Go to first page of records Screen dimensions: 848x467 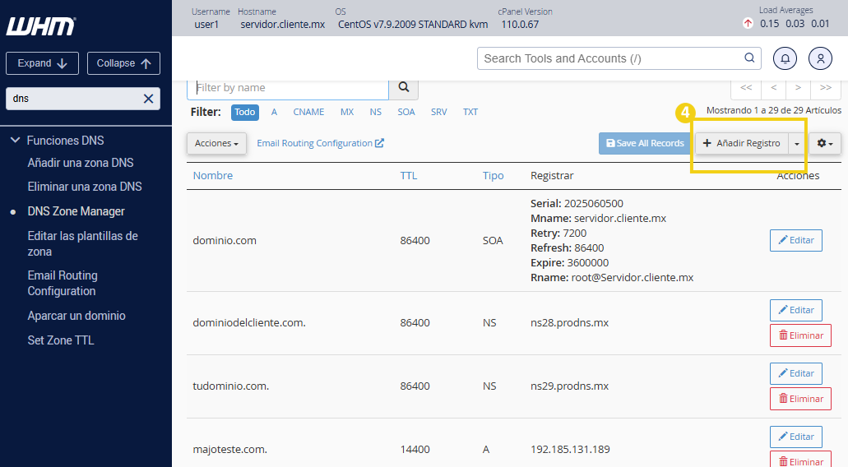(746, 87)
